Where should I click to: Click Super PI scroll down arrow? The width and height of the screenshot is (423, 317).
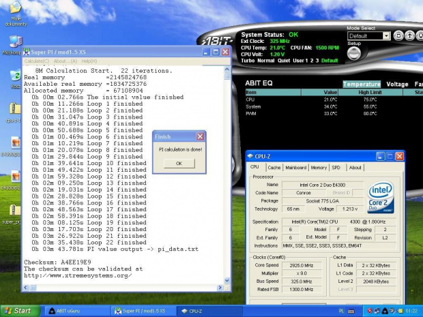pyautogui.click(x=227, y=281)
